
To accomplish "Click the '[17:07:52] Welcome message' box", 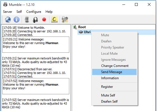I will (36, 86).
